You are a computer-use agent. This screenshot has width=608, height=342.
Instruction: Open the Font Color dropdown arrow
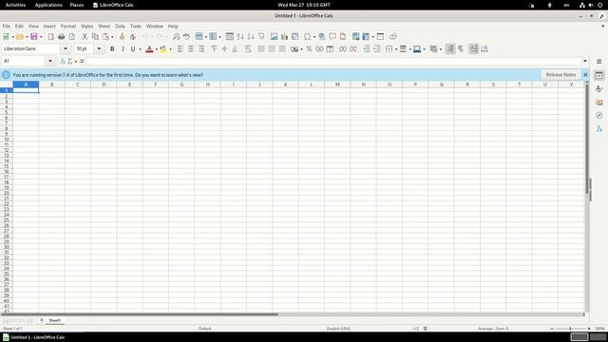pyautogui.click(x=156, y=49)
